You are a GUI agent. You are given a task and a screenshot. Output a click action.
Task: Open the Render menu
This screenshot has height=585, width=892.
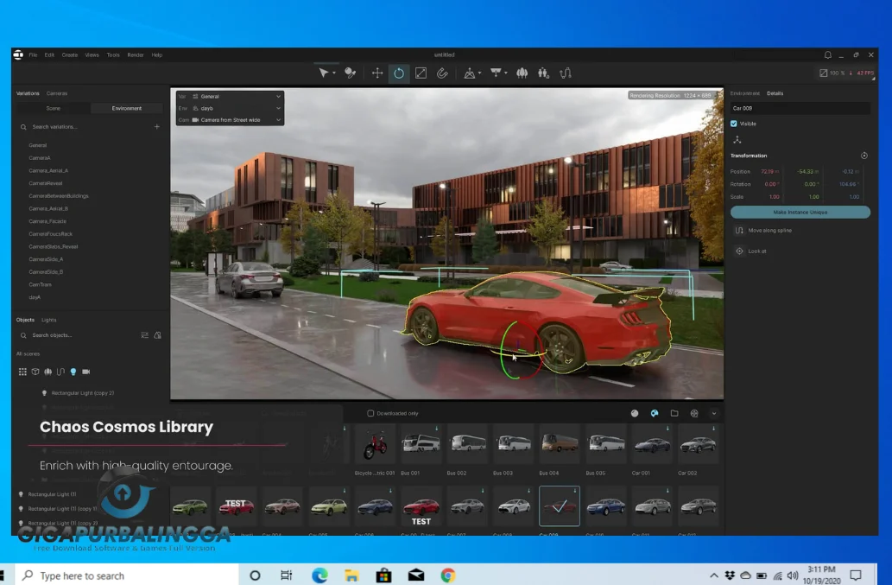tap(136, 55)
